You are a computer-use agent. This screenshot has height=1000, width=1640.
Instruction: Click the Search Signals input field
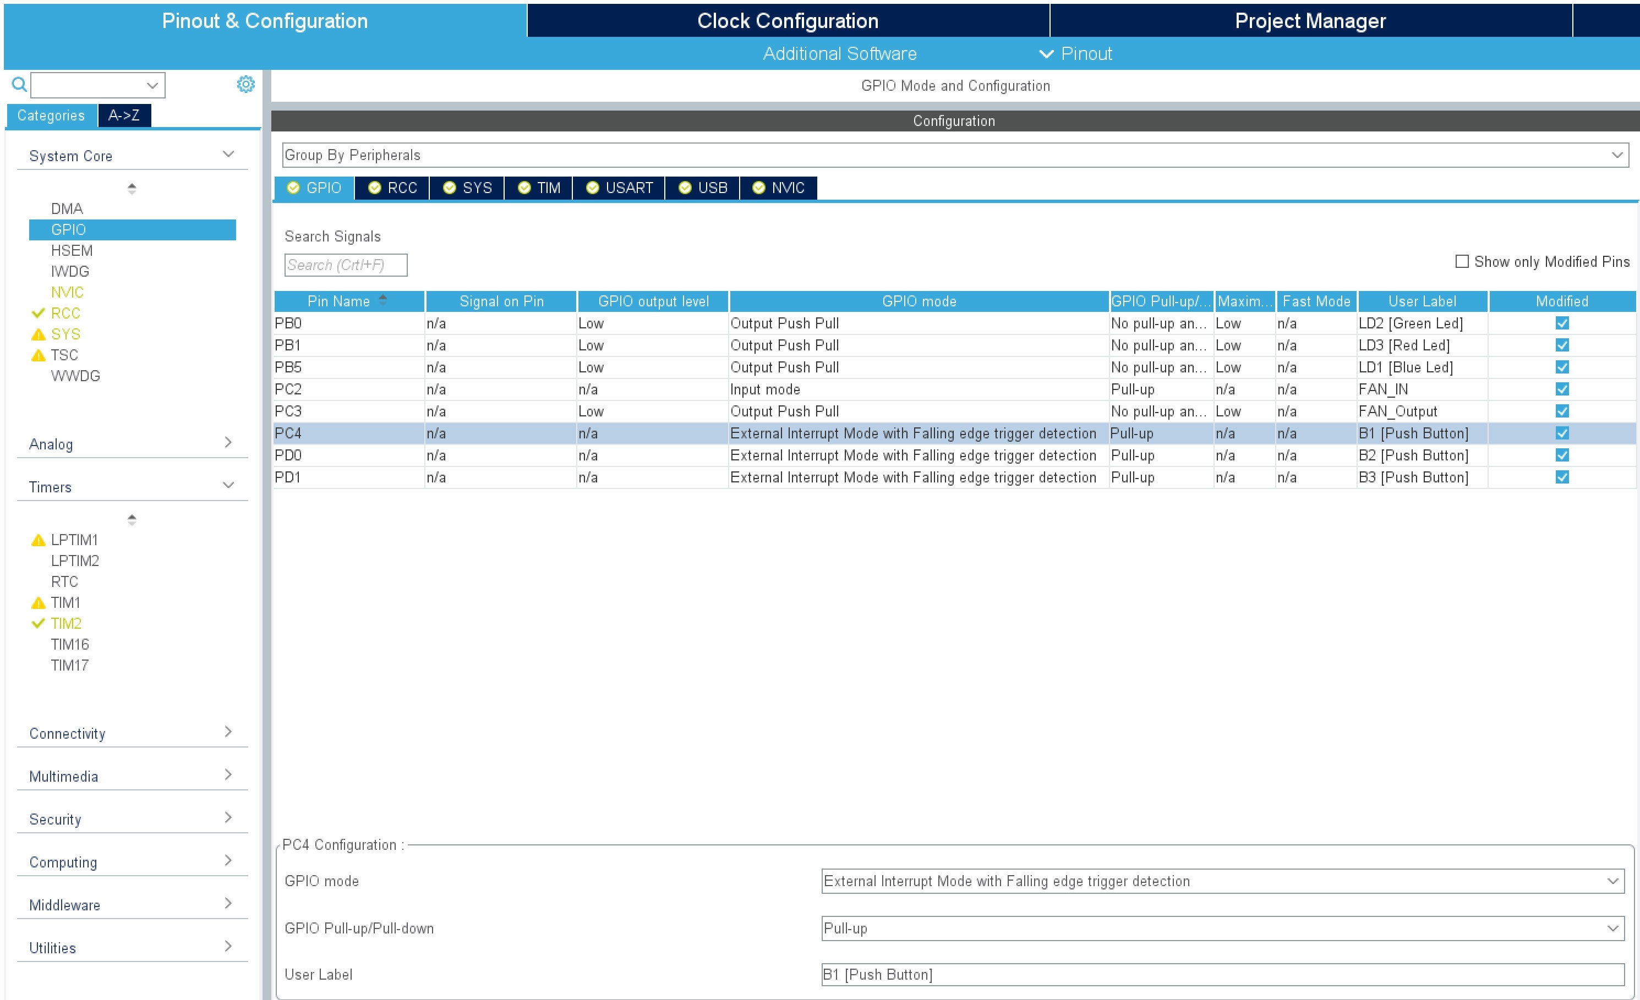(346, 265)
